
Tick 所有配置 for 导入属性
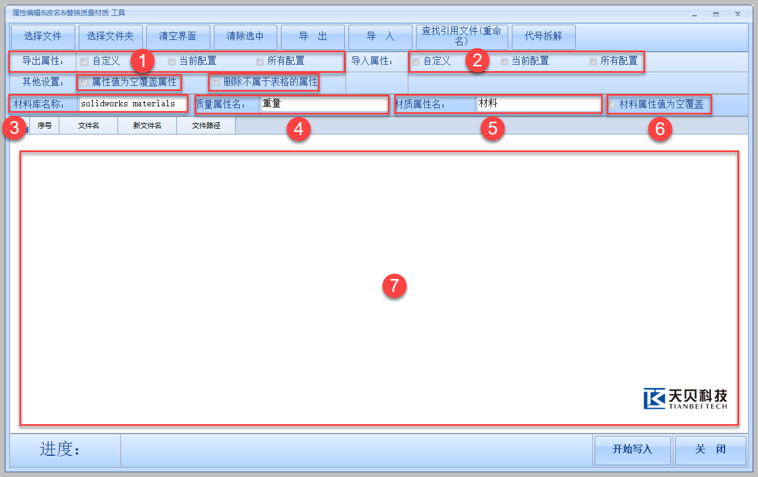tap(593, 62)
